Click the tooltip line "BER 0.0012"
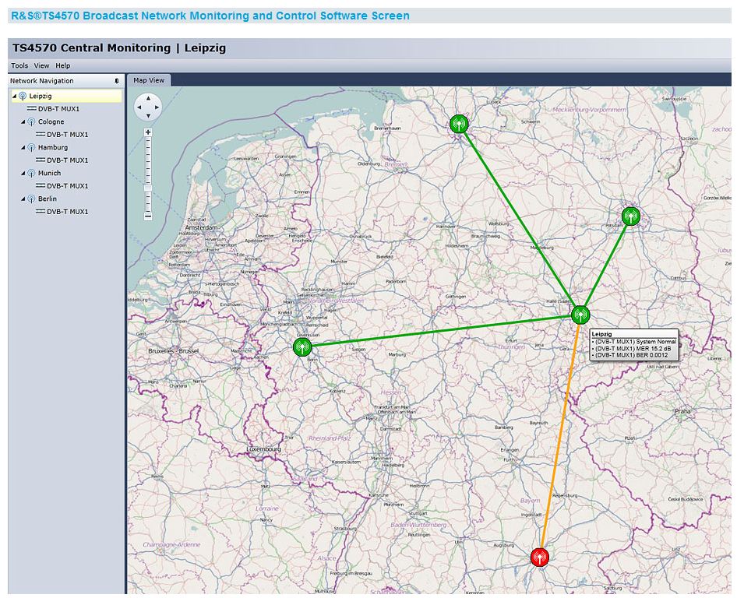Viewport: 737px width, 598px height. point(629,355)
